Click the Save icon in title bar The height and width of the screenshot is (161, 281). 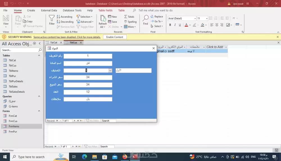[x=6, y=4]
